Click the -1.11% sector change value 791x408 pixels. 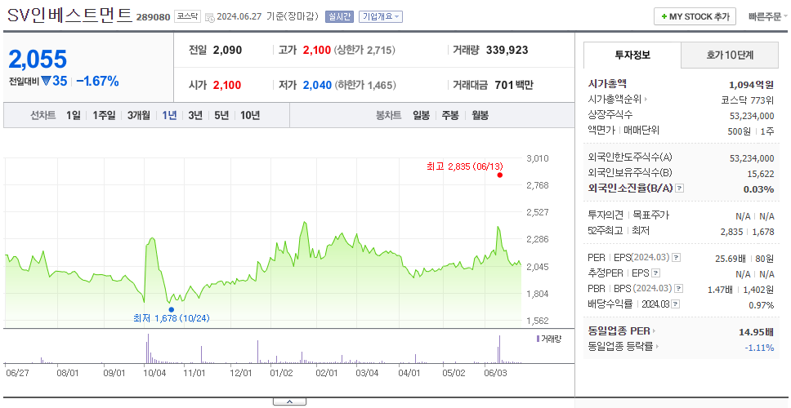(759, 347)
